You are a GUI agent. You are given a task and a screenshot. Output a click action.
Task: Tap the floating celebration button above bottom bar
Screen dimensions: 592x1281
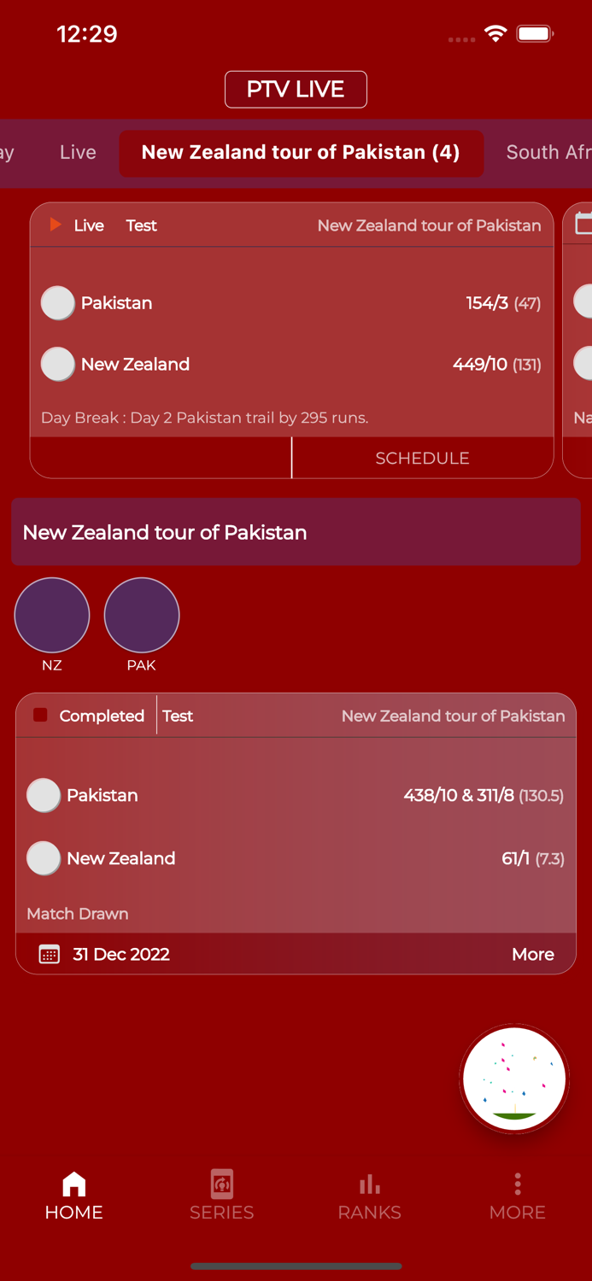point(514,1078)
